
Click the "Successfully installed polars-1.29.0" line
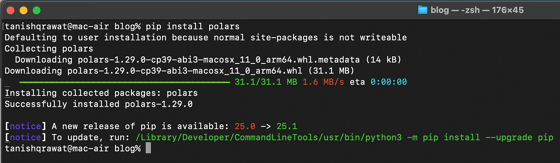click(x=99, y=104)
